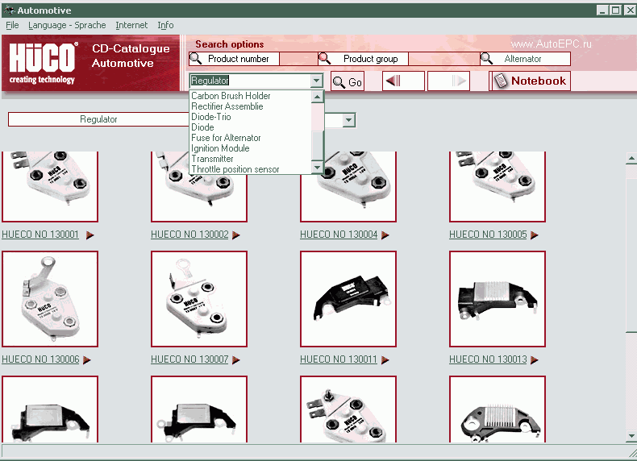Click the Go search button
Image resolution: width=637 pixels, height=461 pixels.
click(x=348, y=81)
